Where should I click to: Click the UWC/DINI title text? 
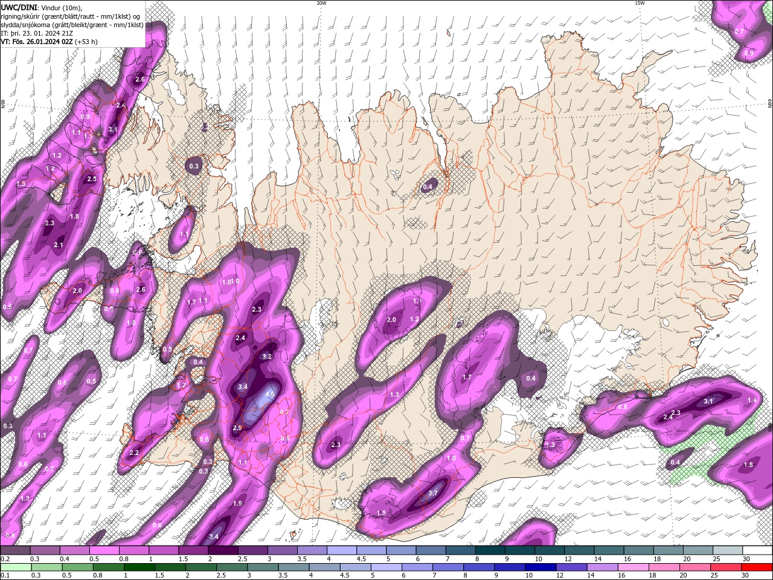click(18, 7)
